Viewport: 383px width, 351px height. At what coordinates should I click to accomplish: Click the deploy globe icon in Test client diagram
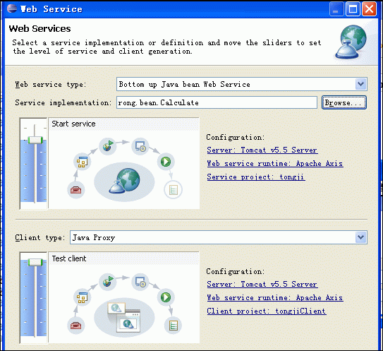pos(108,282)
